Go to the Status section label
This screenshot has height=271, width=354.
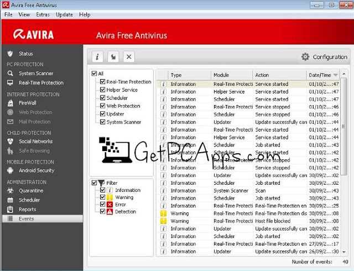26,54
